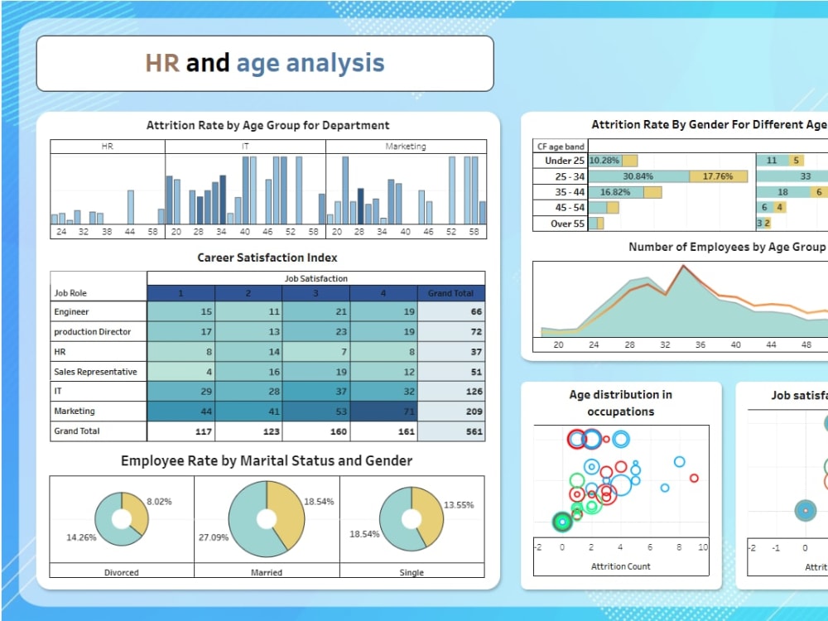Click the HR department header in the attrition chart

tap(107, 146)
